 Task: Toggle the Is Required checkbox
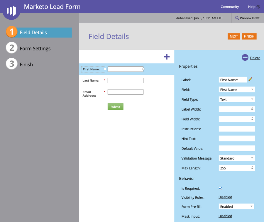[x=220, y=188]
